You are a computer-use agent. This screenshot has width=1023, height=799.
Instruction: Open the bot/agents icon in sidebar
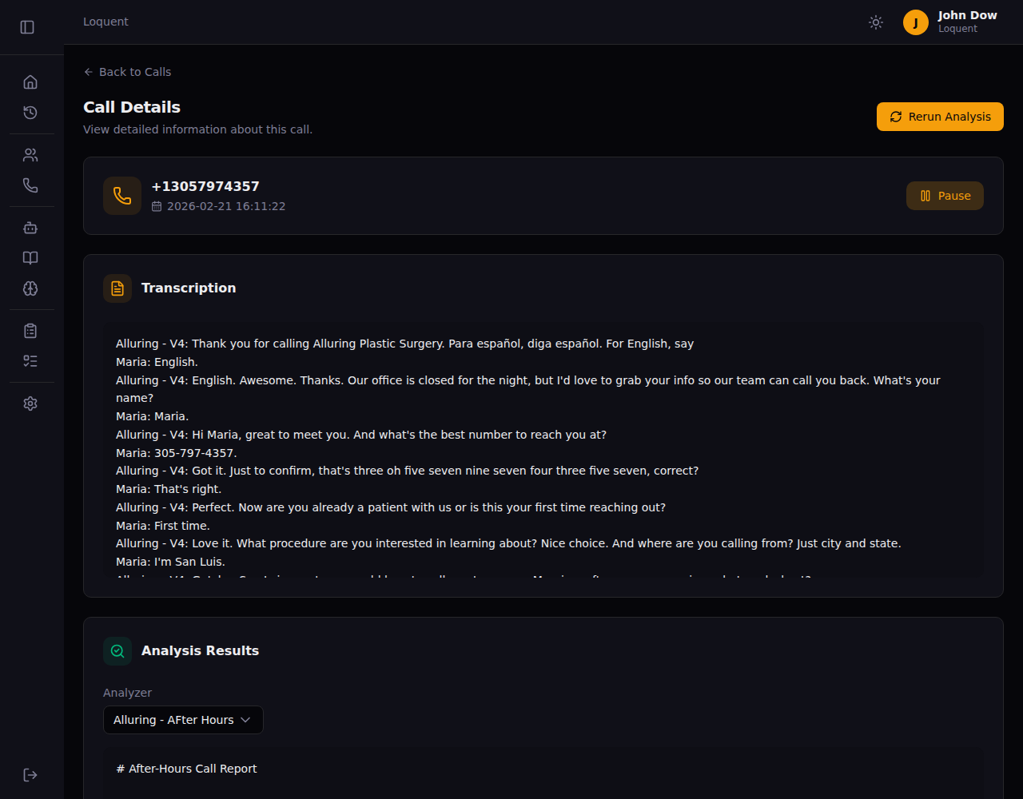coord(30,228)
